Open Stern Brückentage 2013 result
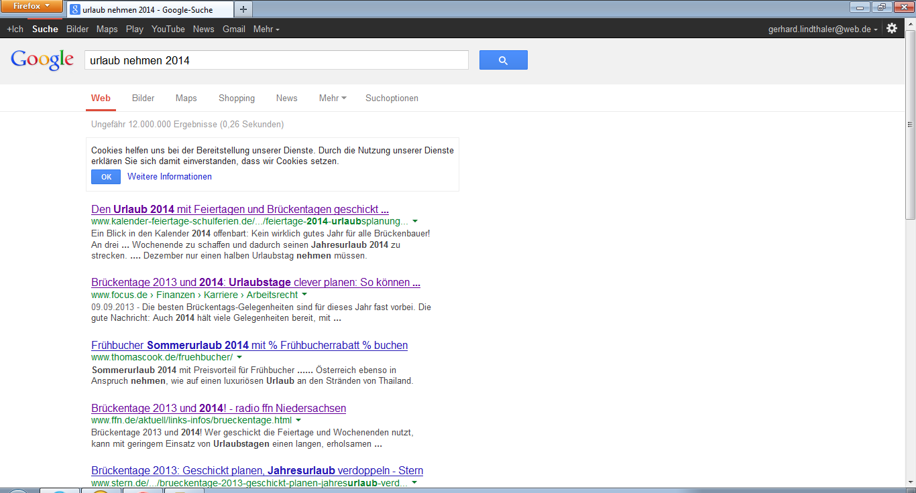Viewport: 916px width, 493px height. [x=257, y=471]
